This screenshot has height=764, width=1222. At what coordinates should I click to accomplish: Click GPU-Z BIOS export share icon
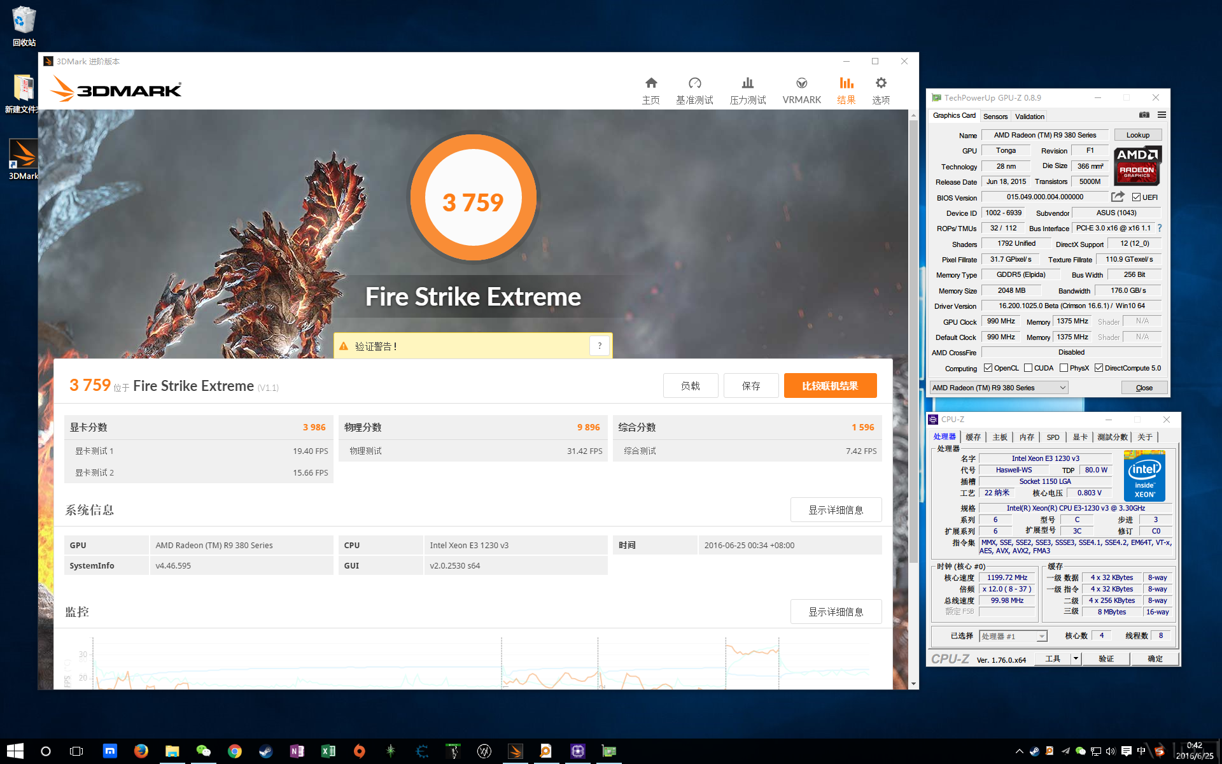[x=1118, y=197]
